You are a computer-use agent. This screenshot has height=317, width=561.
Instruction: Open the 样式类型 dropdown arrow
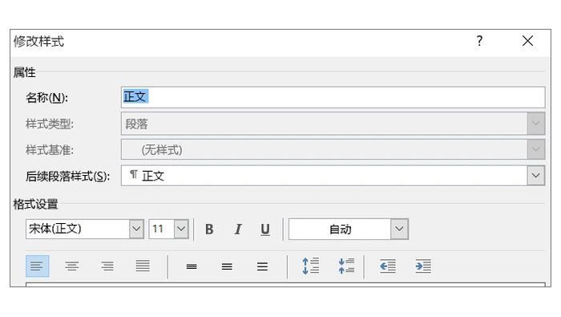[x=535, y=124]
